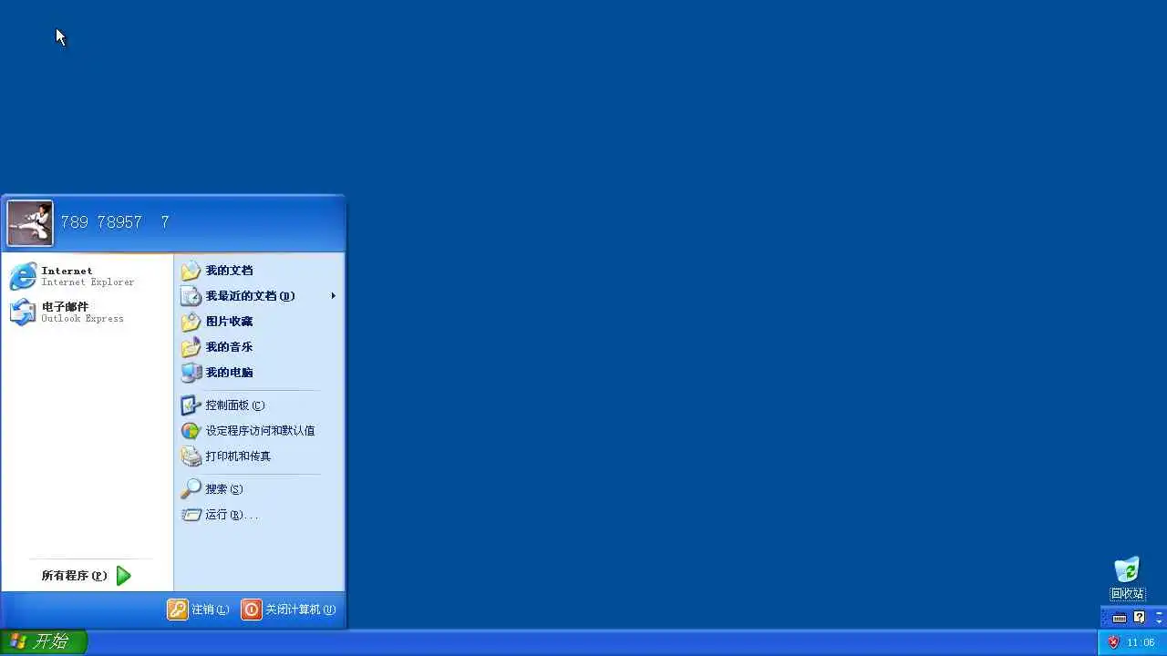Viewport: 1167px width, 656px height.
Task: Select the 回收站 desktop icon
Action: click(1128, 579)
